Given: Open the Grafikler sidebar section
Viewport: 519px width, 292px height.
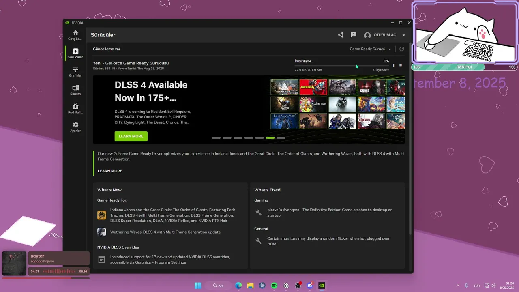Looking at the screenshot, I should 75,72.
